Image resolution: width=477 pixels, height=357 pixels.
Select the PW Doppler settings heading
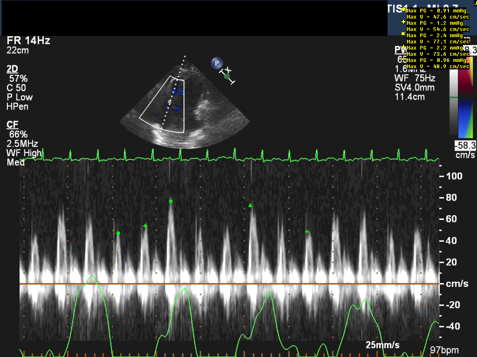tap(400, 50)
